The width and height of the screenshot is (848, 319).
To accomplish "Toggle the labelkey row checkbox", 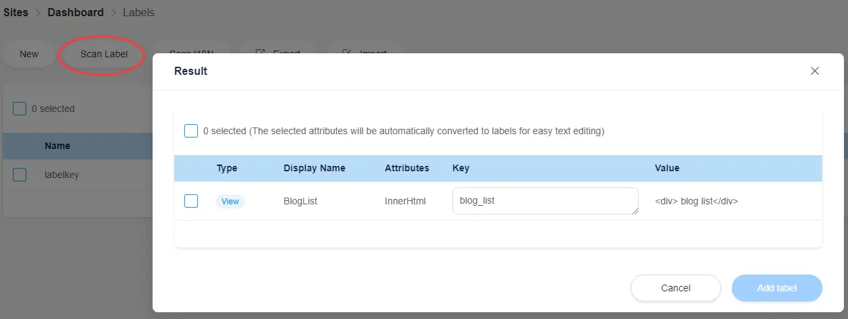I will tap(20, 175).
